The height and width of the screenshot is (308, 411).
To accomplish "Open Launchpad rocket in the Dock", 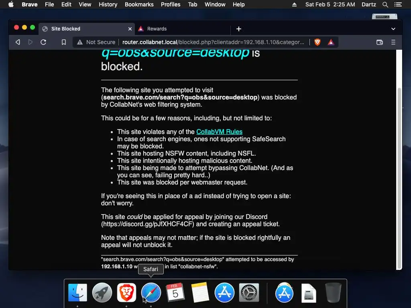I will pyautogui.click(x=102, y=292).
